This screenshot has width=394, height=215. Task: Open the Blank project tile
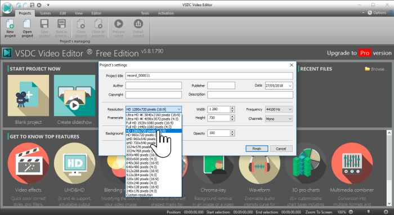[x=28, y=96]
